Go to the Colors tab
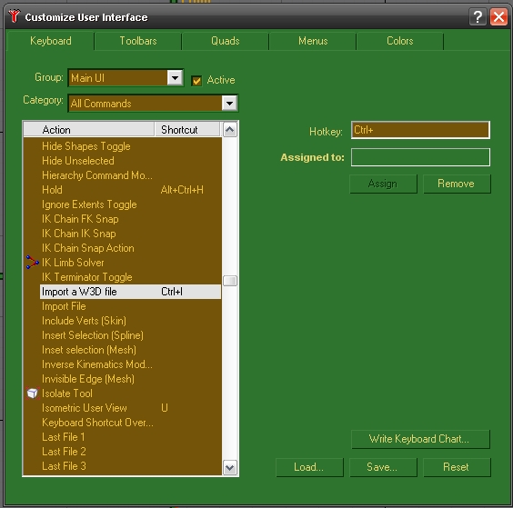The image size is (513, 508). (400, 41)
